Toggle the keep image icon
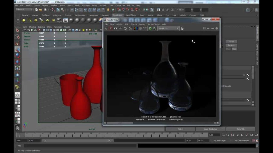 click(x=150, y=28)
